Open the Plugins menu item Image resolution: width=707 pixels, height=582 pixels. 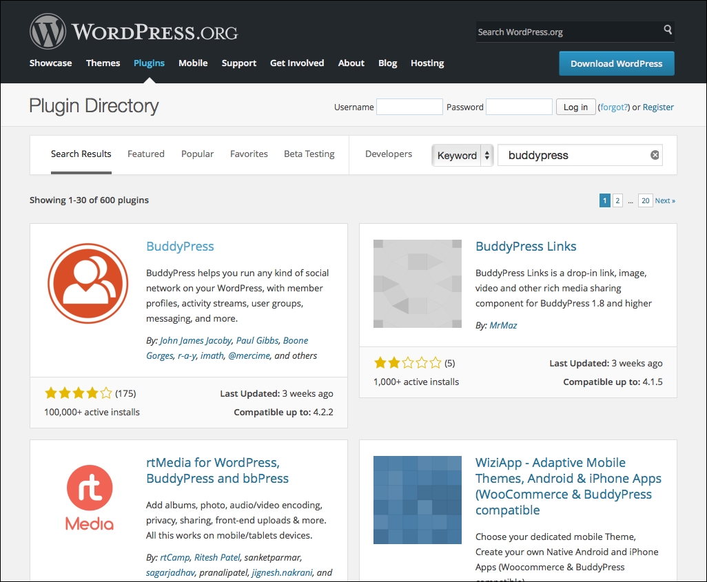click(149, 63)
